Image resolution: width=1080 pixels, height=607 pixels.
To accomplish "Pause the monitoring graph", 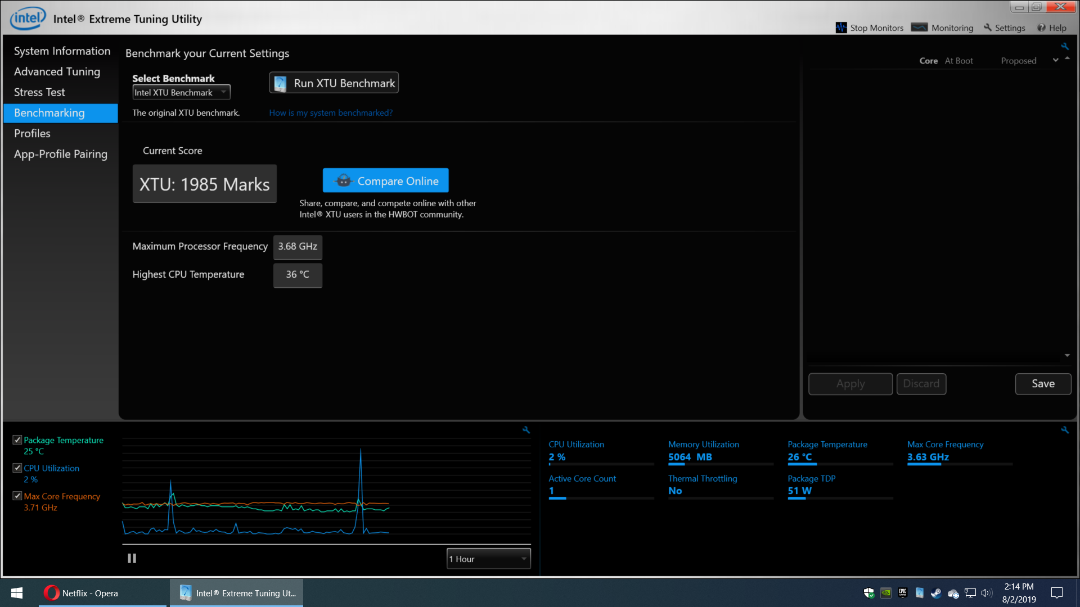I will pos(132,558).
